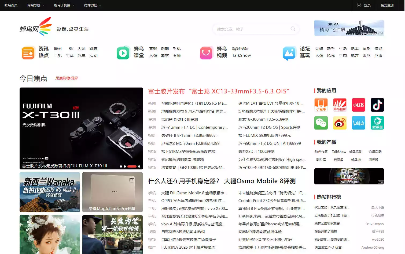This screenshot has height=254, width=405.
Task: Open the 图片库 product link
Action: (321, 160)
